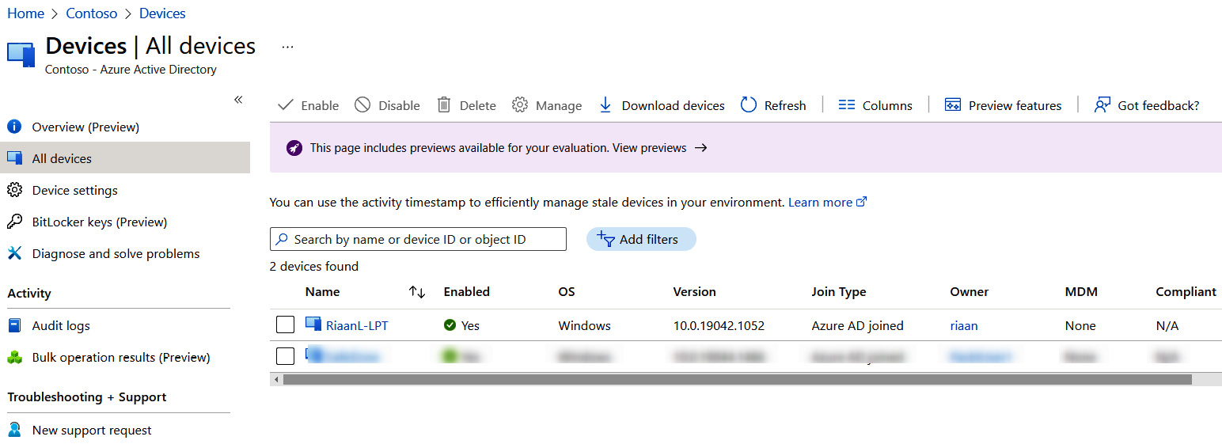Click the Delete trash can icon
Screen dimensions: 1222x444
click(x=444, y=104)
